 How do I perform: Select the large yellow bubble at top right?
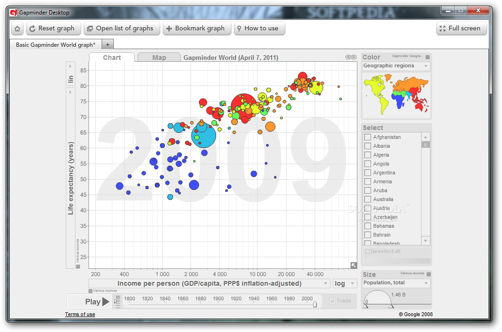pyautogui.click(x=316, y=88)
